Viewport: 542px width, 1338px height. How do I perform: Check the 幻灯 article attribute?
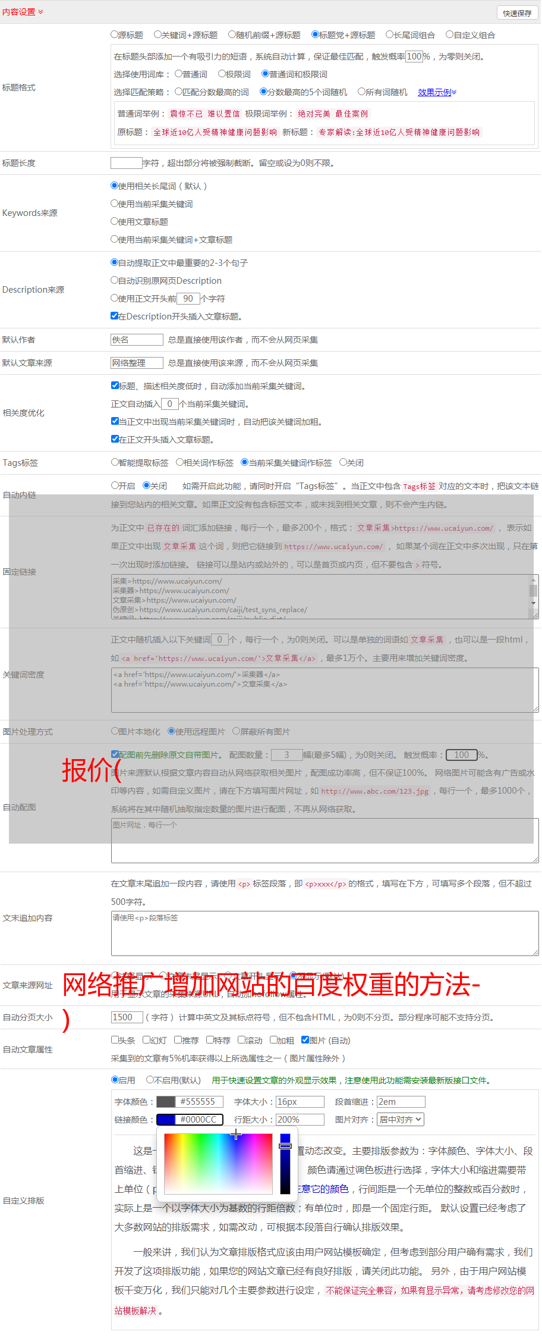(x=147, y=1040)
